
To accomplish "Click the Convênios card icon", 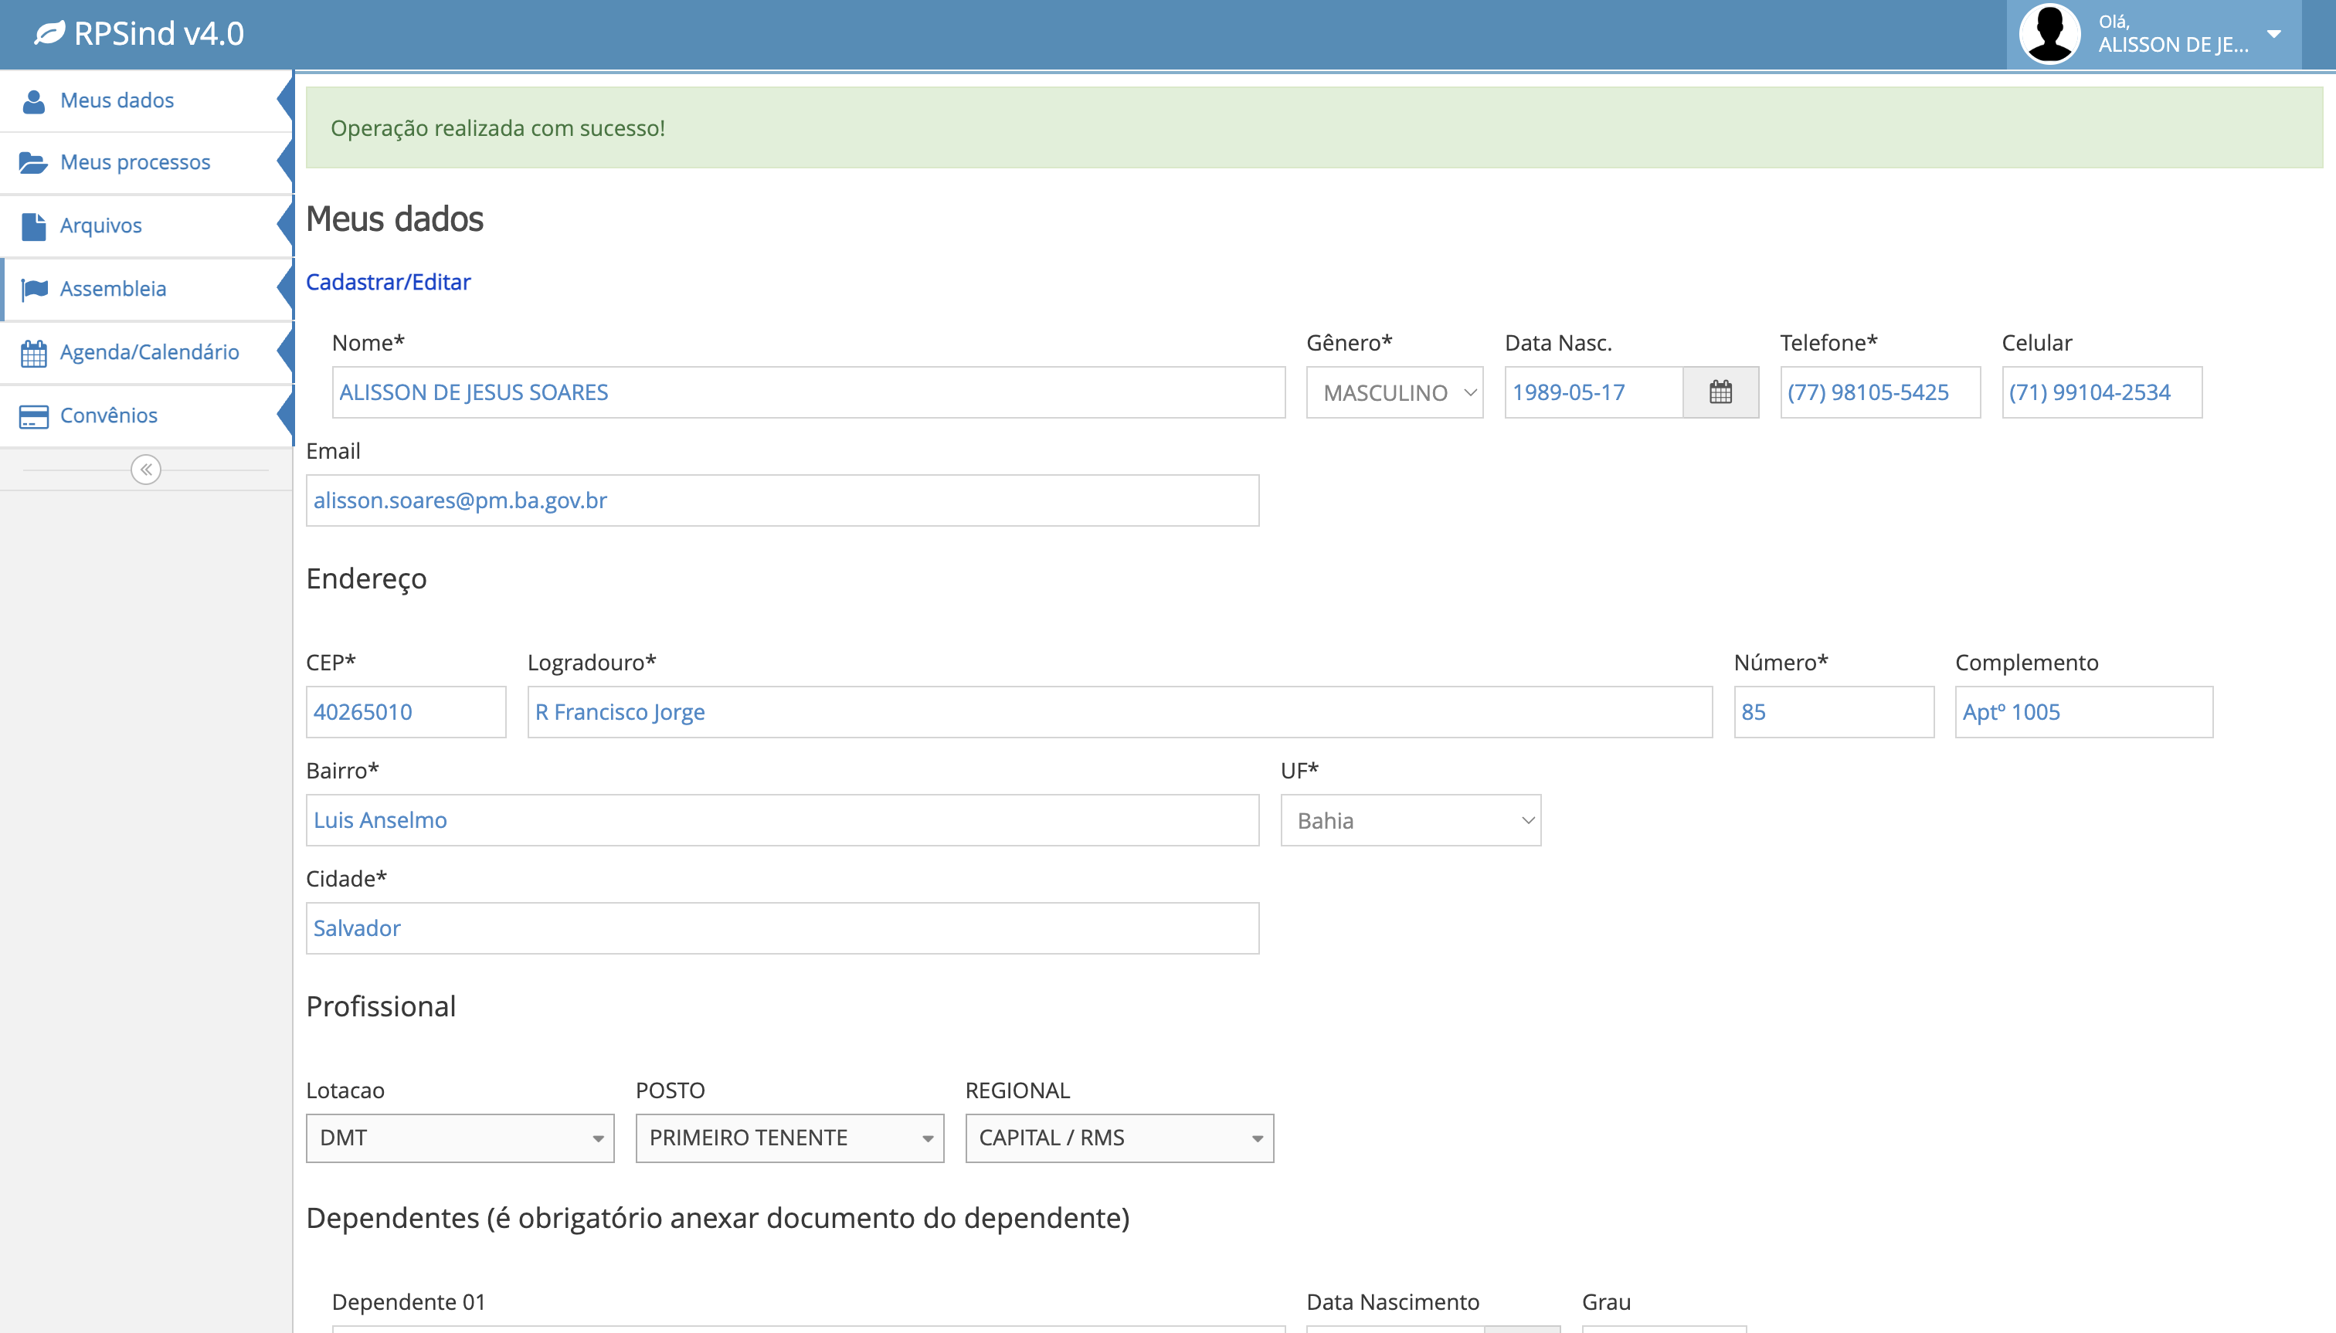I will (x=34, y=416).
